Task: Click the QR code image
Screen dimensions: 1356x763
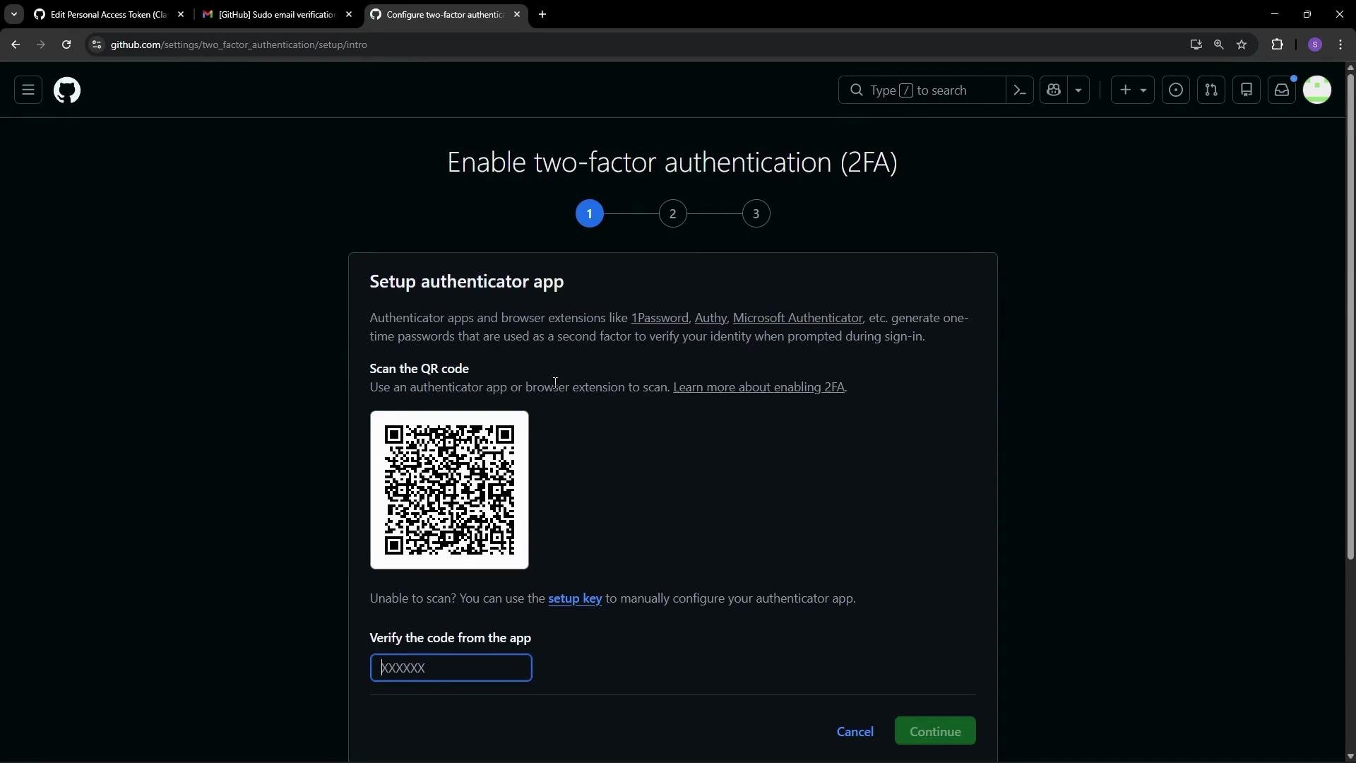Action: point(449,490)
